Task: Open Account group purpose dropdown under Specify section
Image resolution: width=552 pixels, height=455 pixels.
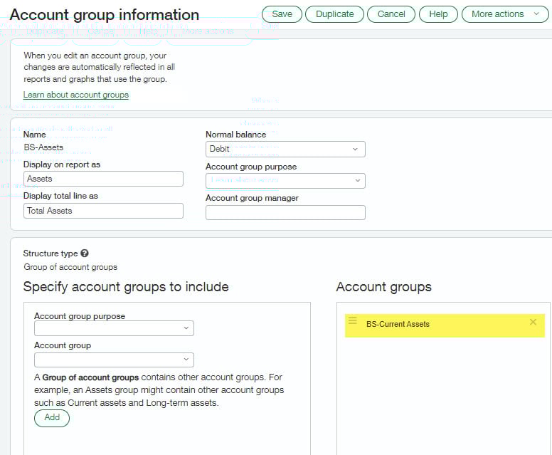Action: pos(114,328)
